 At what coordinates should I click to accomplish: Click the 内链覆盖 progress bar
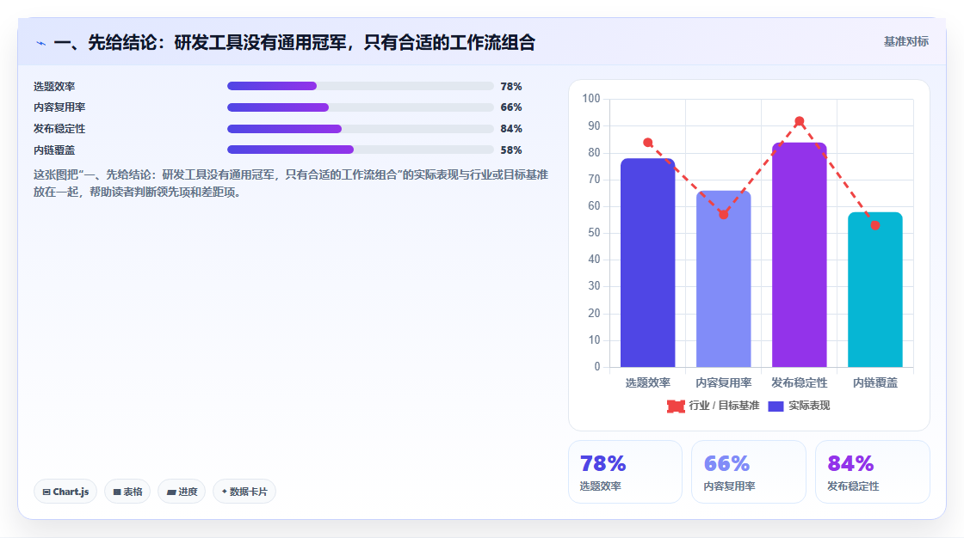click(x=361, y=150)
